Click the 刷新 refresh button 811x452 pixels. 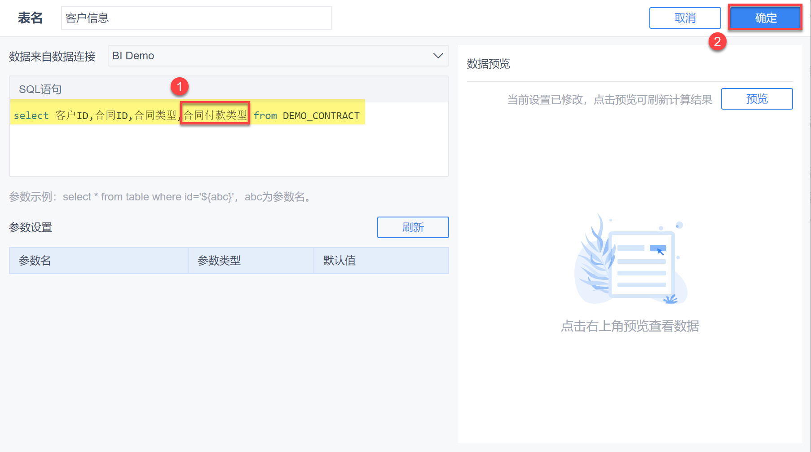[413, 227]
